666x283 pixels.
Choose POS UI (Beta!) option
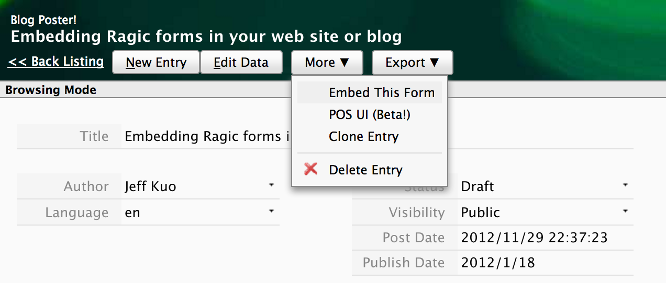click(x=370, y=114)
